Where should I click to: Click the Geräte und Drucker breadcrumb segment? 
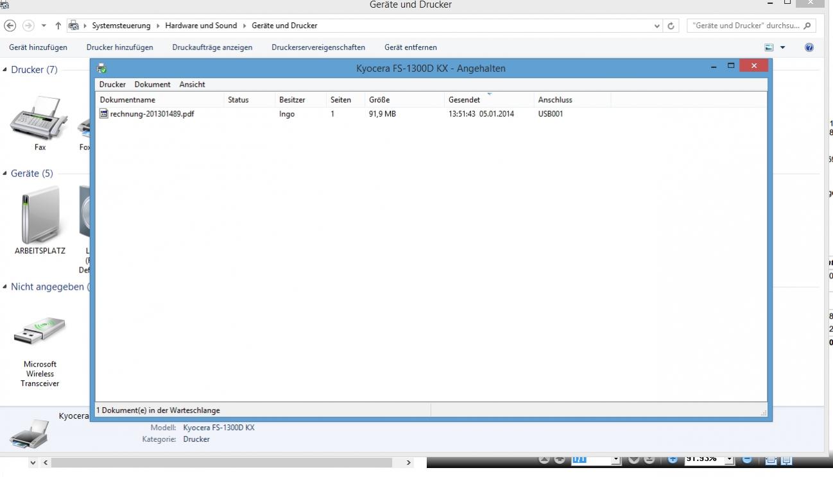(x=284, y=26)
